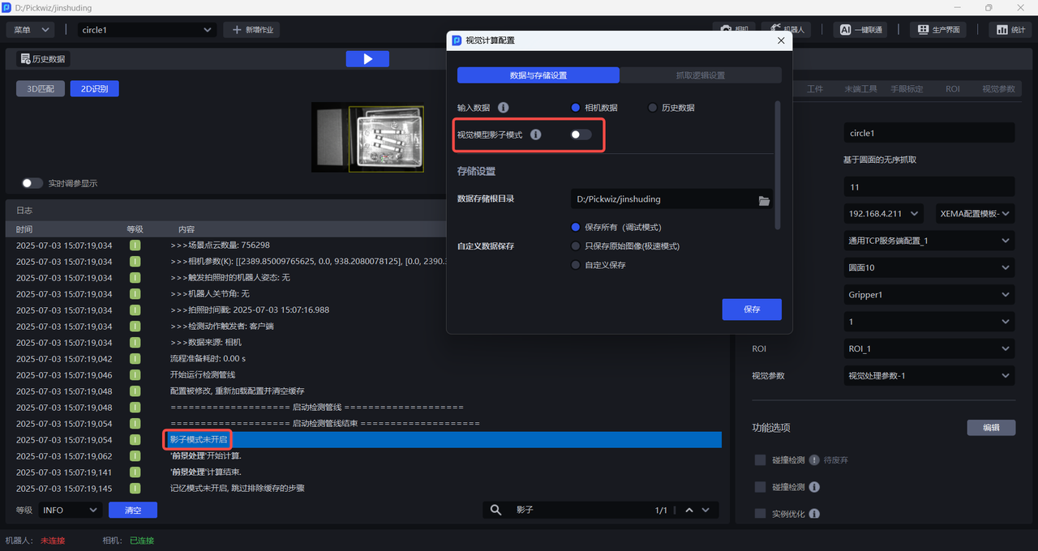Click the info icon next to 实例优化

pos(814,514)
